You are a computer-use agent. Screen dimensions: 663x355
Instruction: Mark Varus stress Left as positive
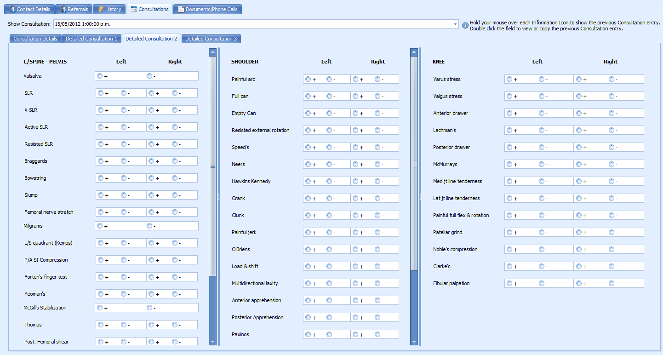point(509,79)
